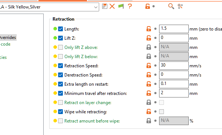Image resolution: width=222 pixels, height=135 pixels.
Task: Uncheck the Lift Z override checkbox
Action: click(x=60, y=38)
